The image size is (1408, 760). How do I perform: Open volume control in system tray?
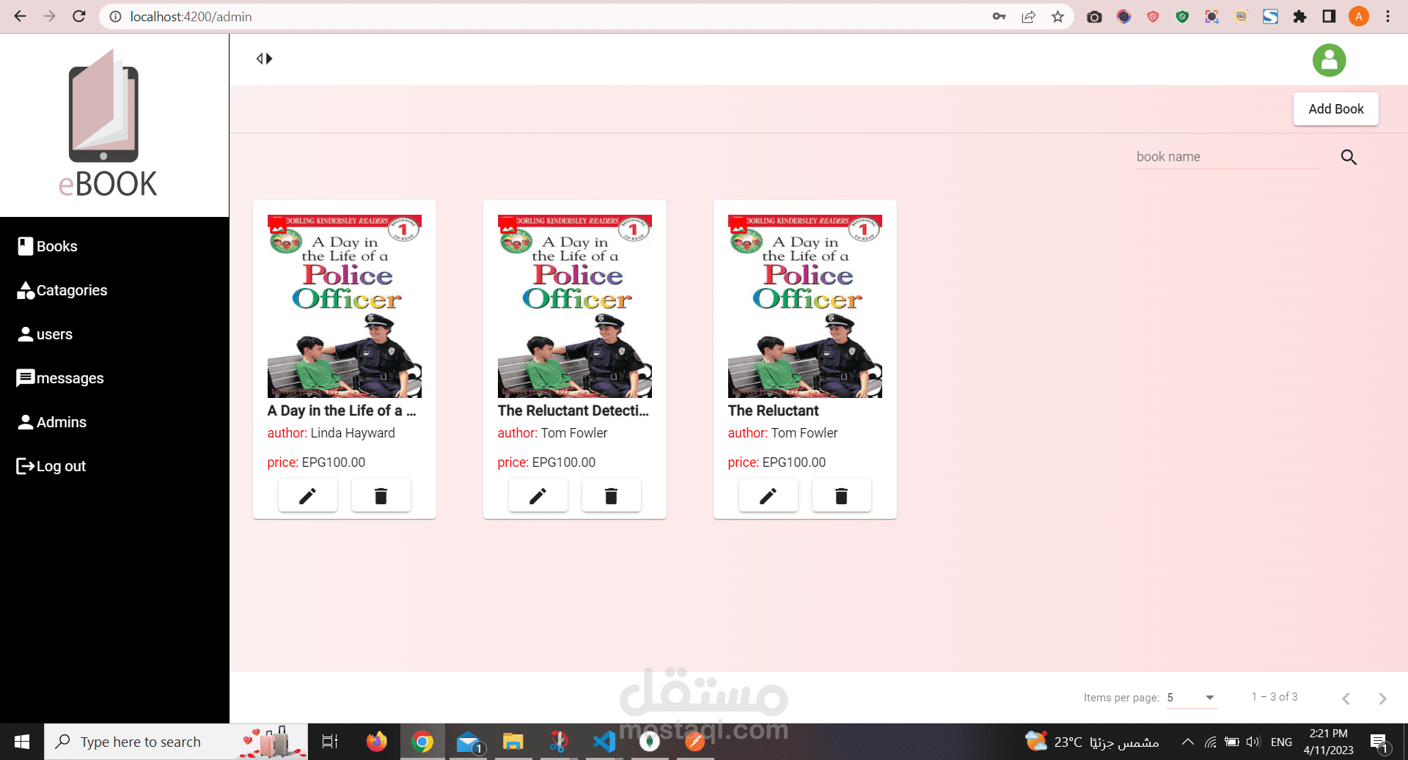1253,742
